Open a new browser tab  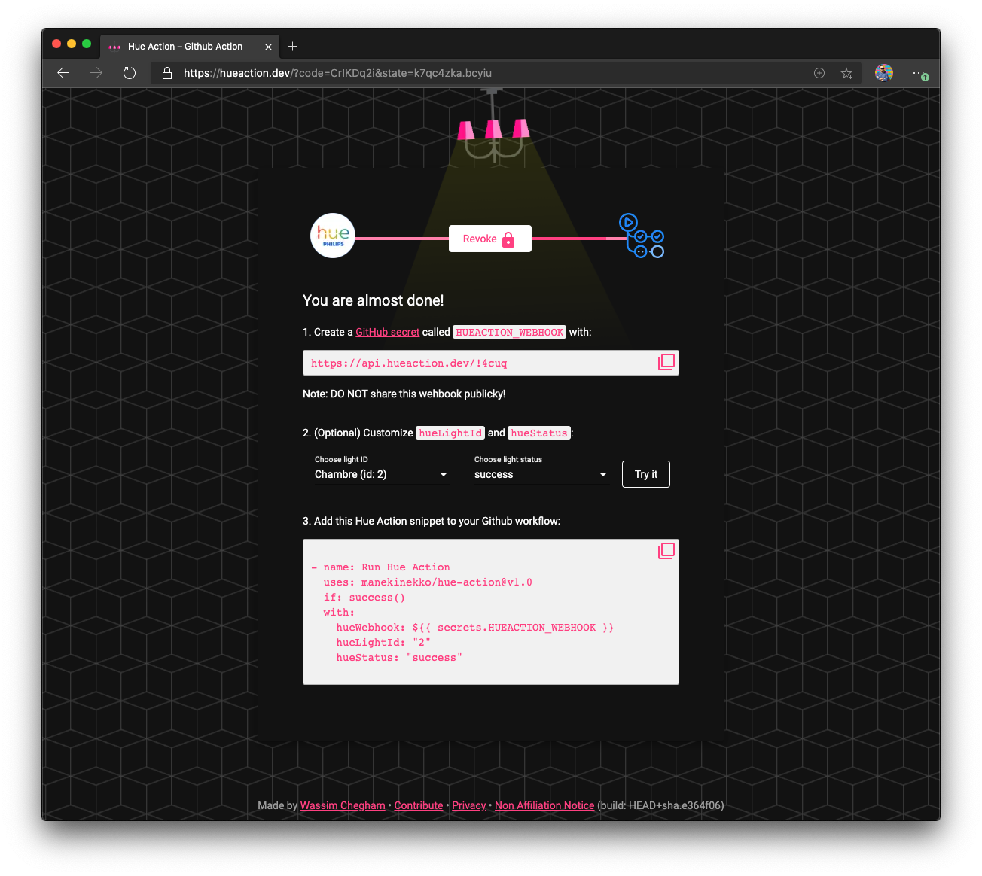[293, 47]
